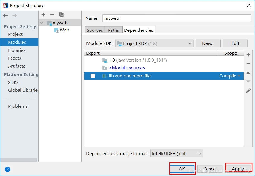
Task: Click the Edit SDK button
Action: pos(235,43)
